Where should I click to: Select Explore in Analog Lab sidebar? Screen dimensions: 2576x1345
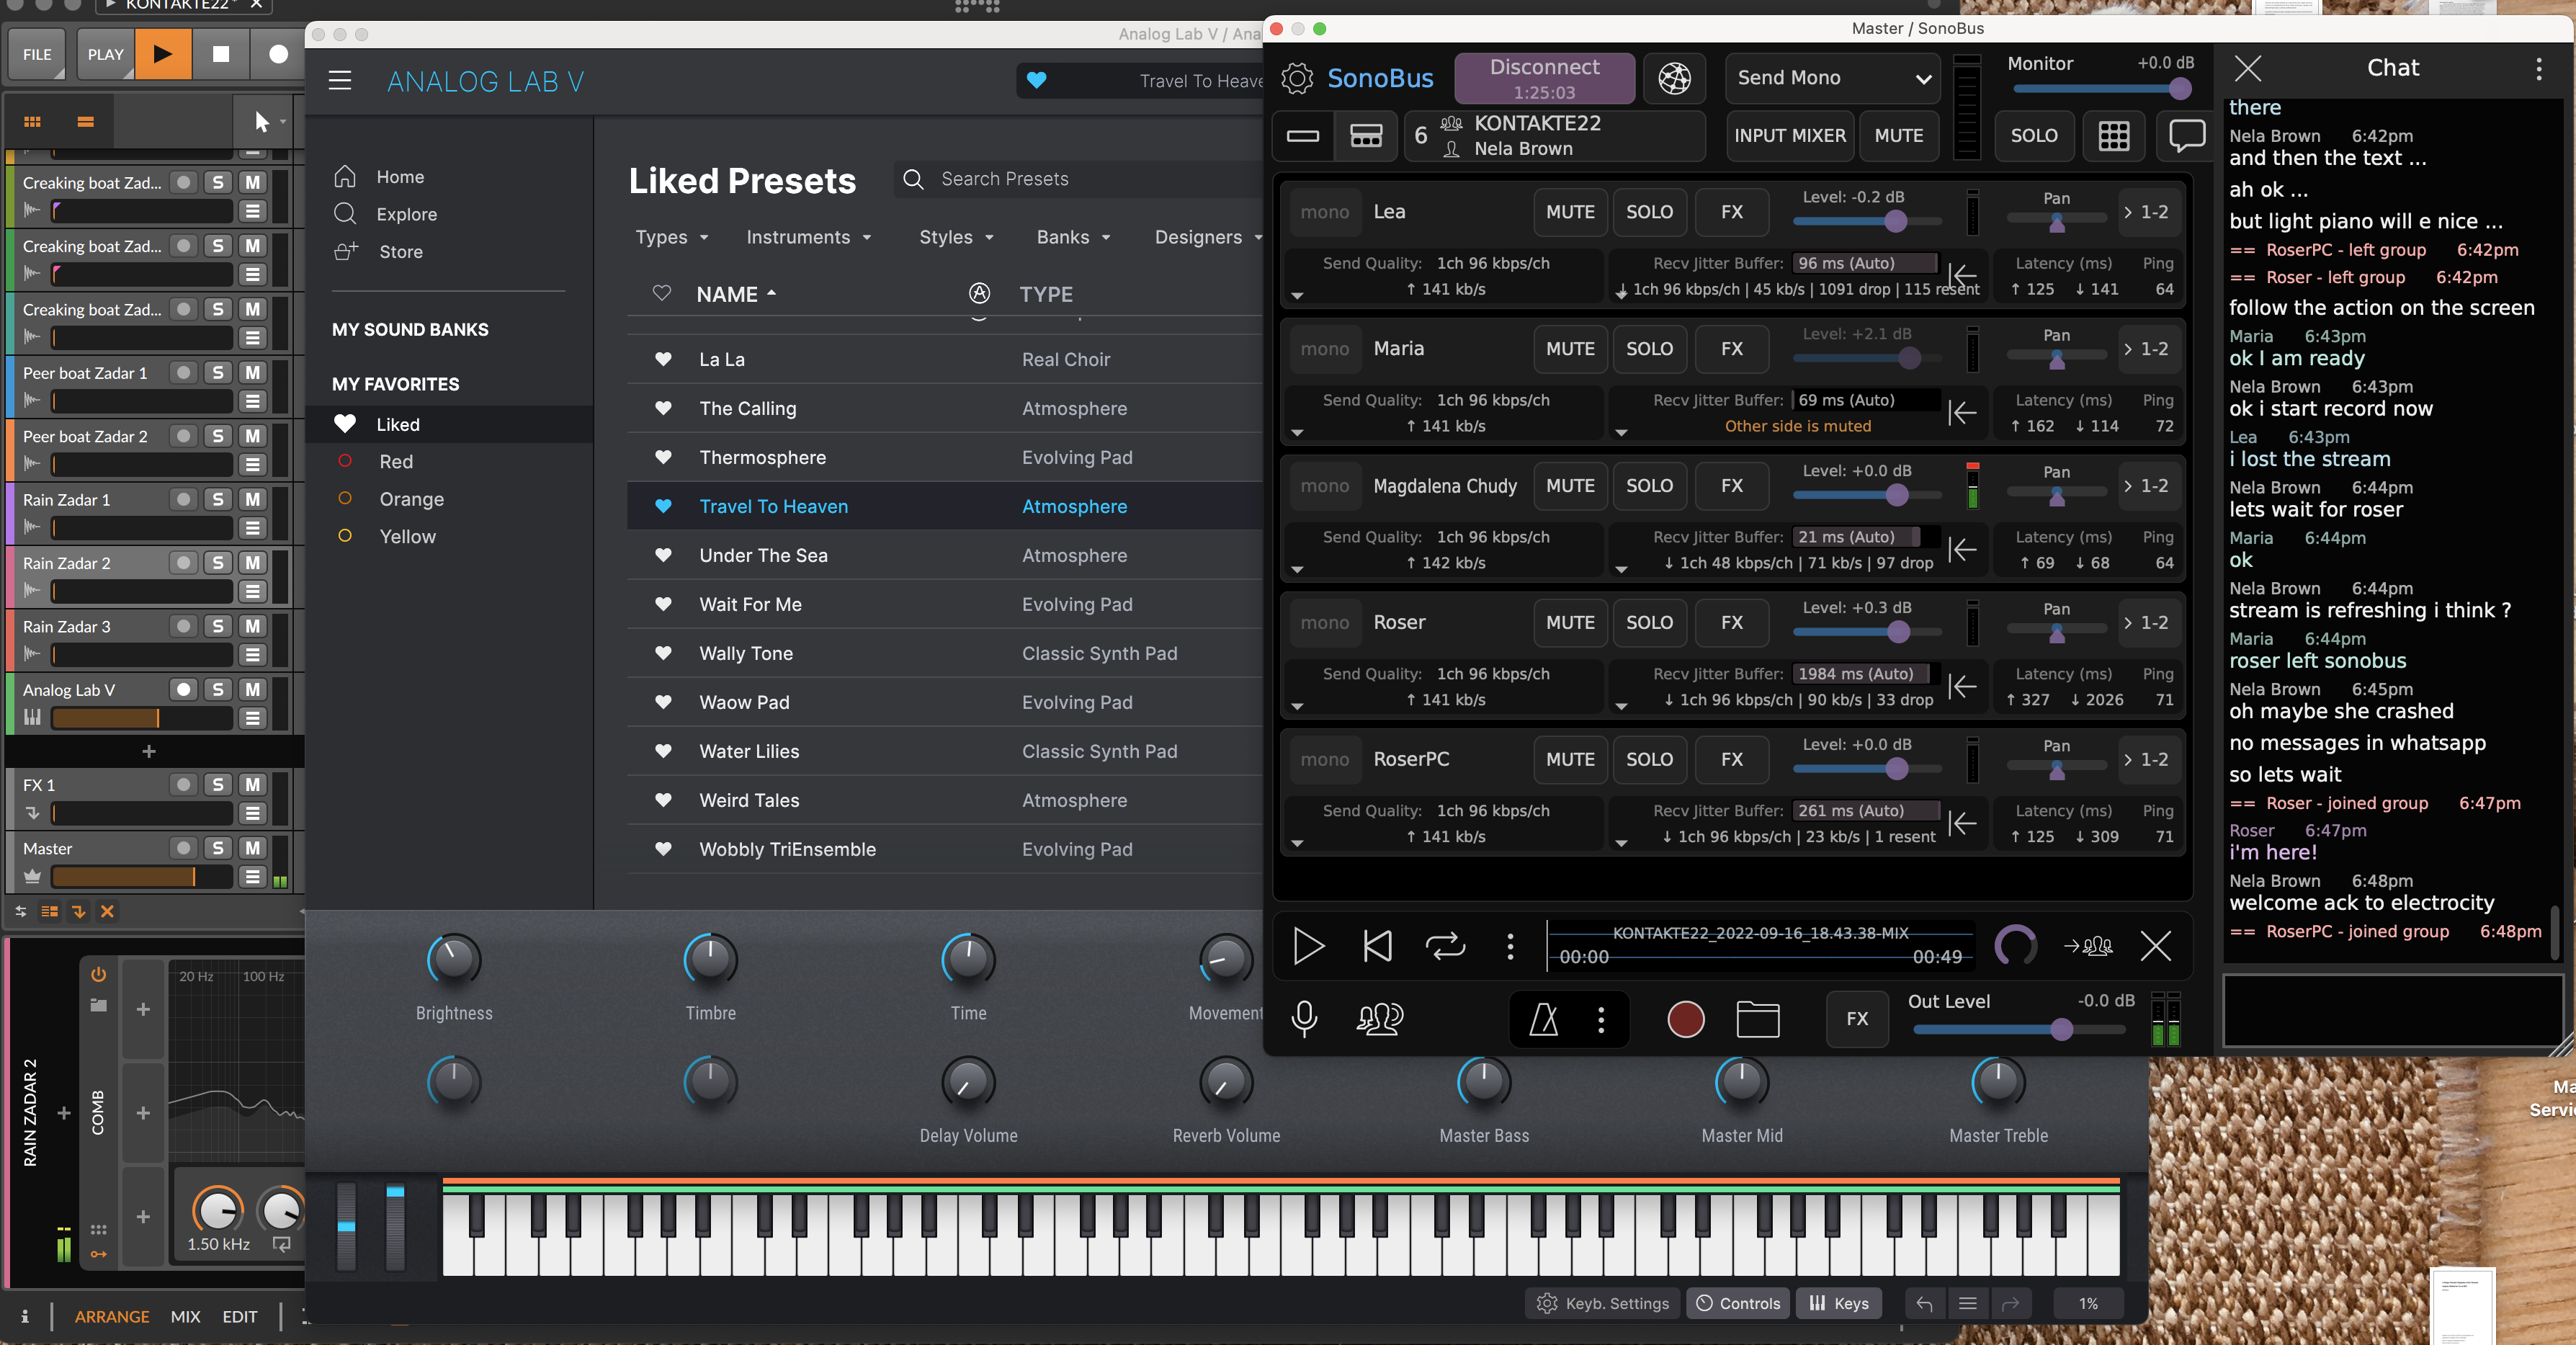point(406,214)
